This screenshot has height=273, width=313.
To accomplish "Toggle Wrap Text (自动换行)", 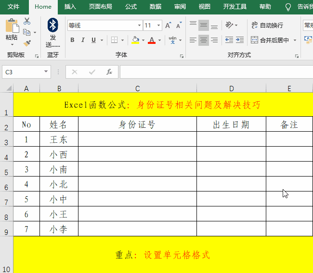I will tap(267, 25).
